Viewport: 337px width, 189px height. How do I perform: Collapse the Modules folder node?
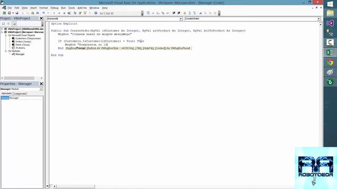[x=6, y=51]
